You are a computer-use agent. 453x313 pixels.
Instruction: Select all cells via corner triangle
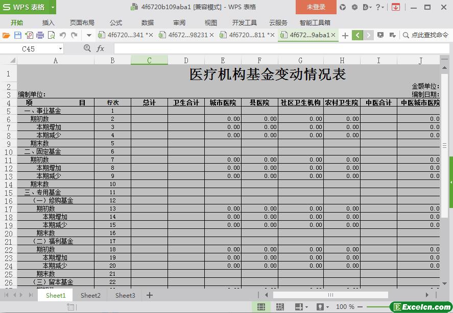[12, 60]
